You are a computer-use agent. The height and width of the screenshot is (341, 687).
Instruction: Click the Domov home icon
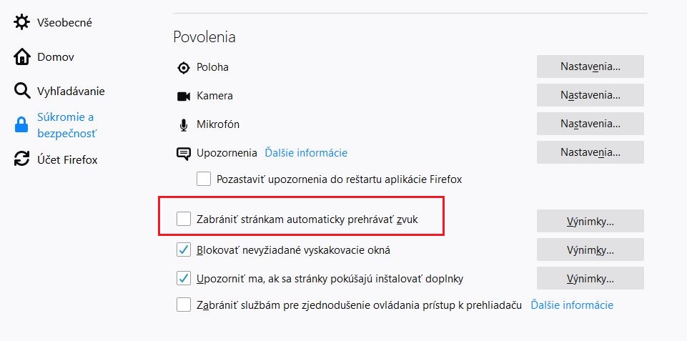coord(22,57)
